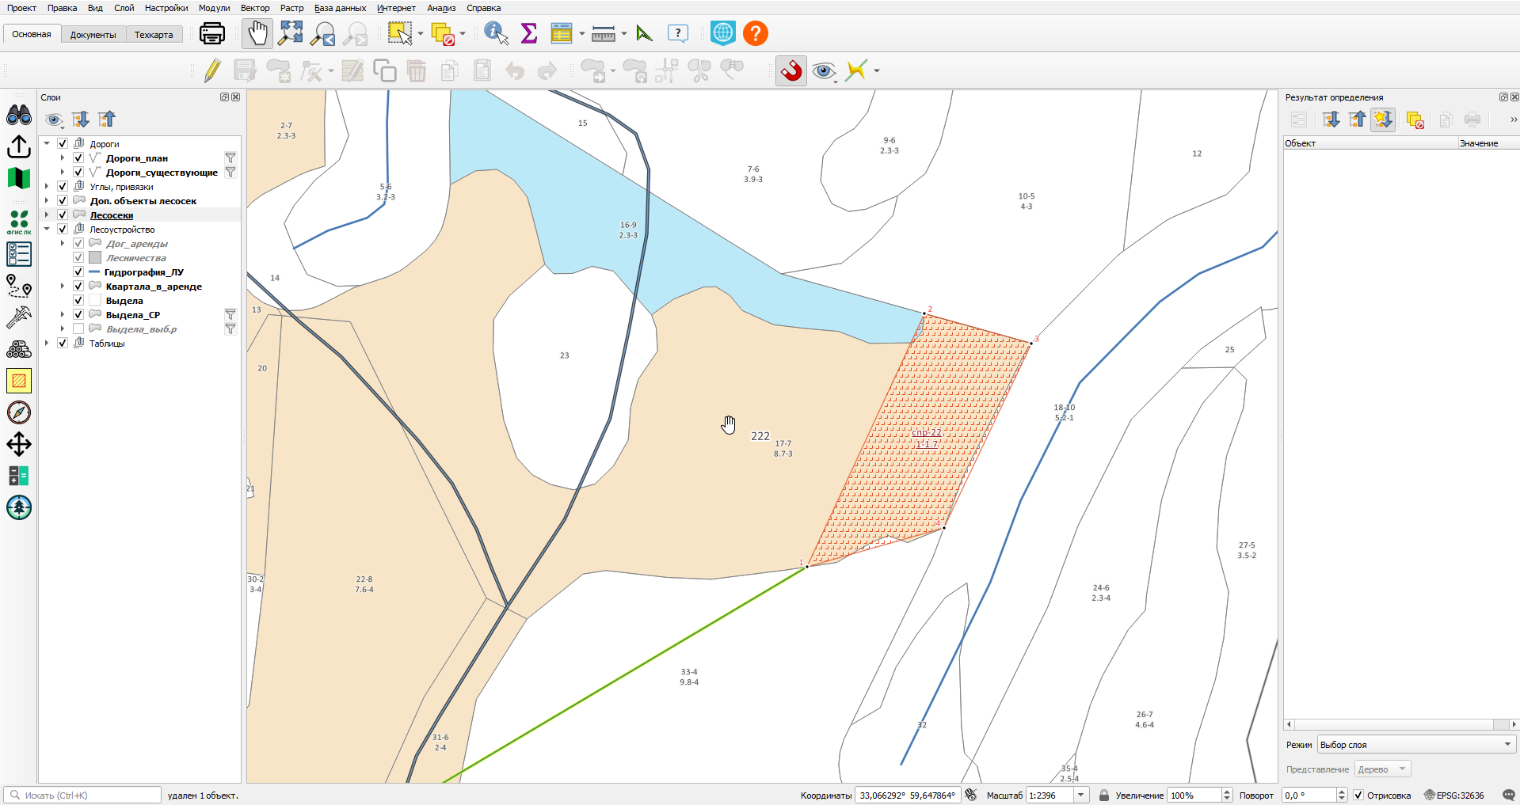Click the caliper measuring sidebar icon
Image resolution: width=1520 pixels, height=805 pixels.
(x=19, y=317)
